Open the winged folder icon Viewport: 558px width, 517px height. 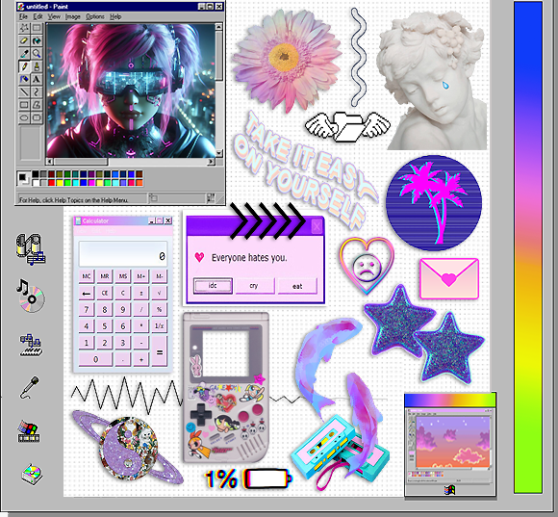347,127
